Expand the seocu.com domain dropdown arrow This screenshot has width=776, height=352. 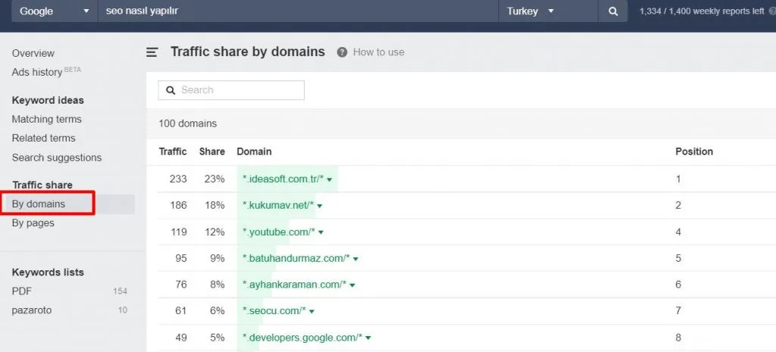pos(311,311)
